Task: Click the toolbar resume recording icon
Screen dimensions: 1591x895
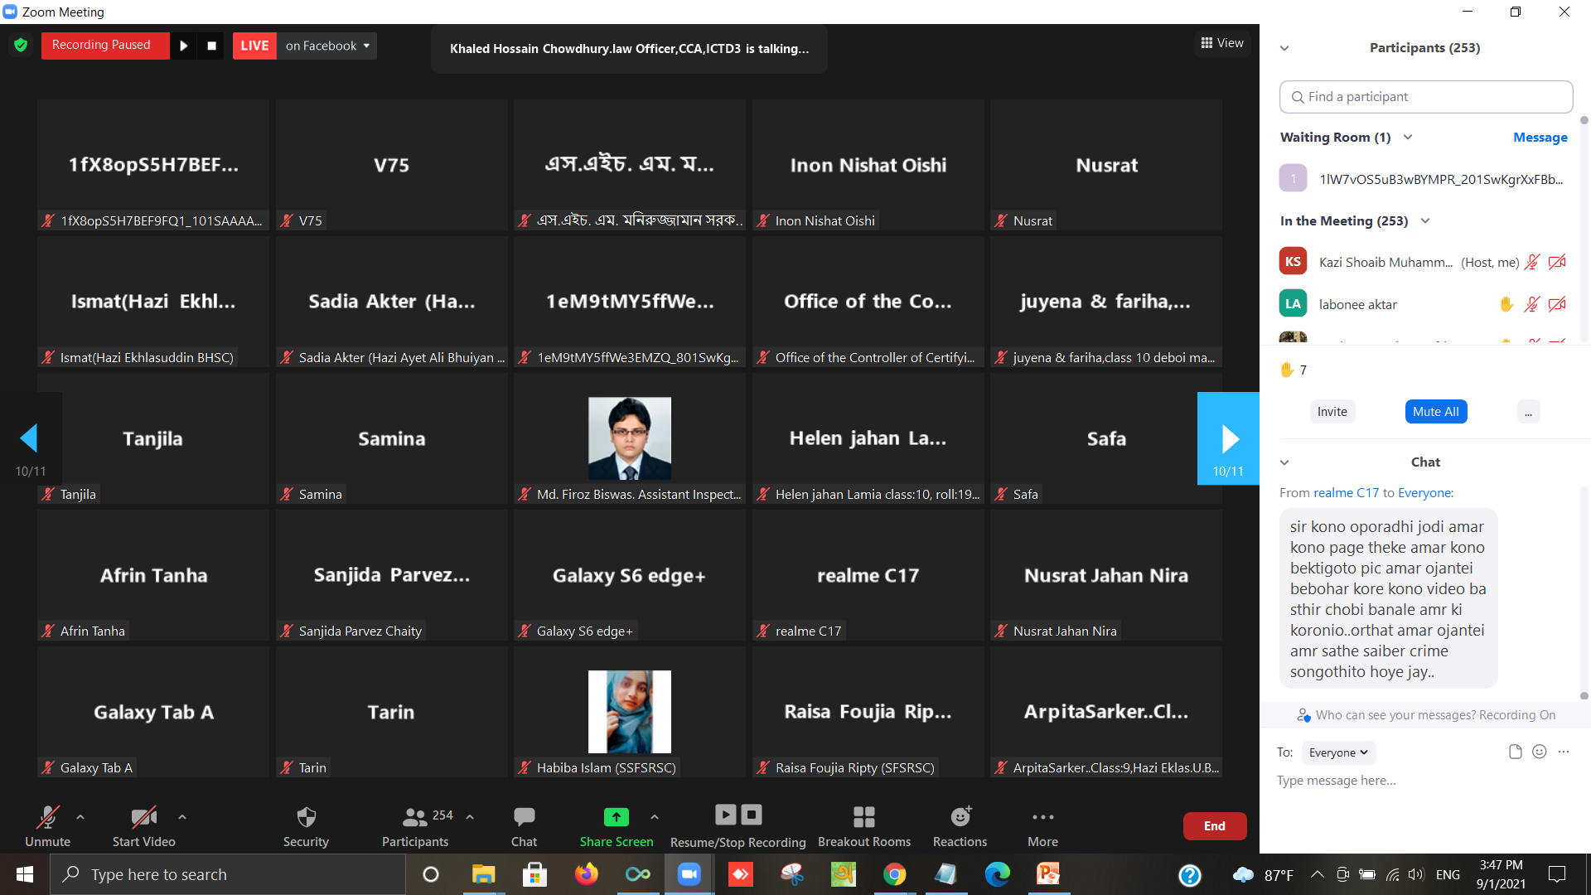Action: [725, 815]
